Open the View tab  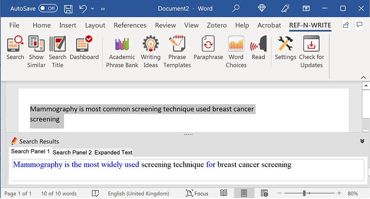coord(191,25)
